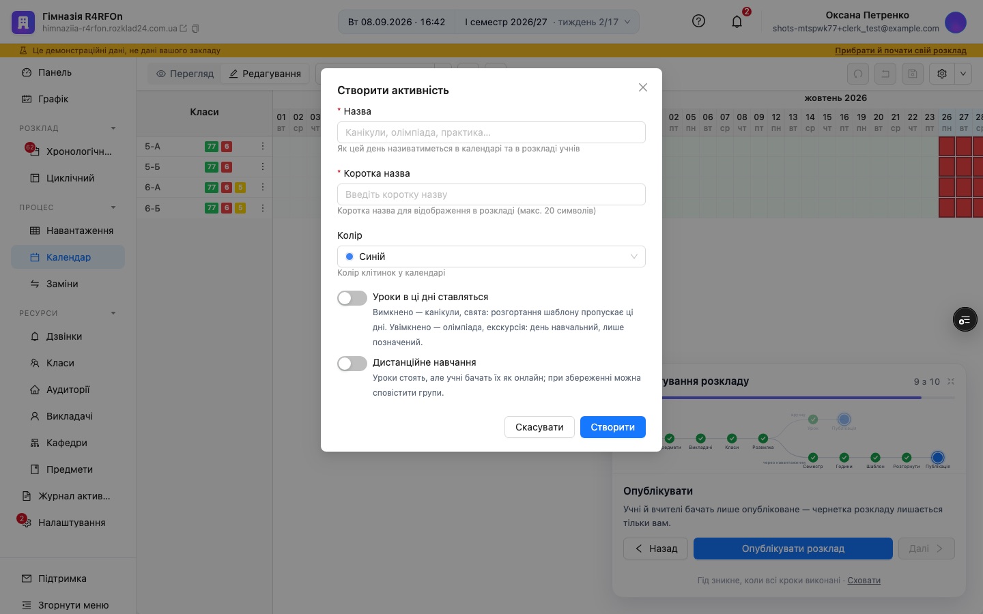The image size is (983, 614).
Task: Expand dropdown arrow next to settings gear
Action: coord(963,74)
